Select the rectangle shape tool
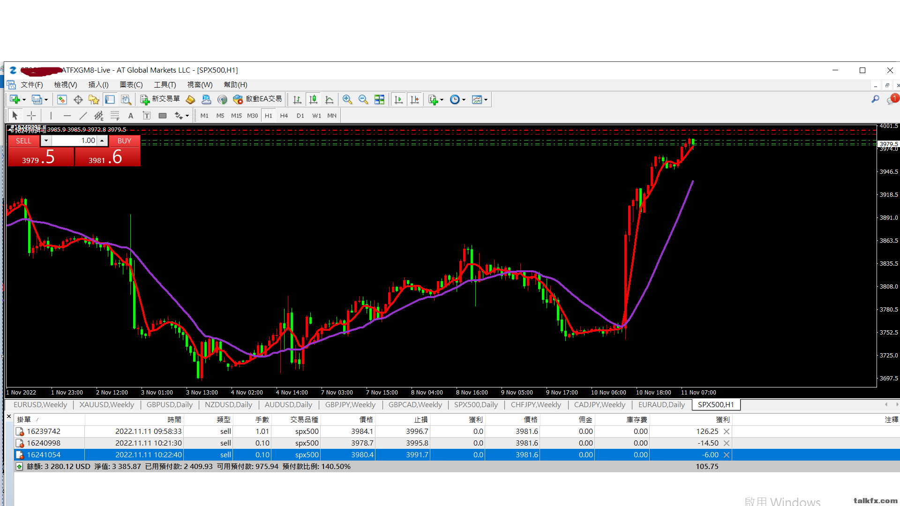 coord(163,115)
